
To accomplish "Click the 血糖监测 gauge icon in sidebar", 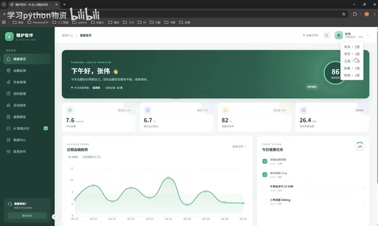I will click(8, 70).
